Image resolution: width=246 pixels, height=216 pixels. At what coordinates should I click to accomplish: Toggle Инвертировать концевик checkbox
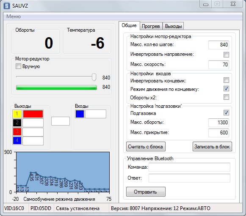226,80
